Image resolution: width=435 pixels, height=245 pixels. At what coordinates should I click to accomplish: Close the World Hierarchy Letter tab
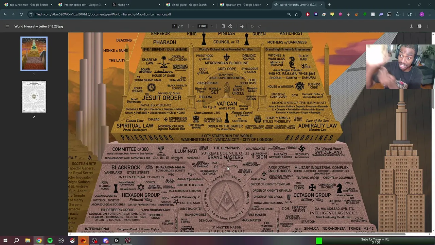pos(321,4)
